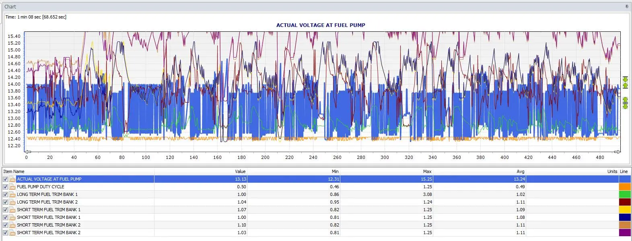Click the Chart panel title bar label
This screenshot has height=241, width=632.
[x=10, y=6]
